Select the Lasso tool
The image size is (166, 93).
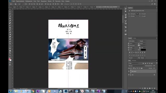[x=10, y=14]
